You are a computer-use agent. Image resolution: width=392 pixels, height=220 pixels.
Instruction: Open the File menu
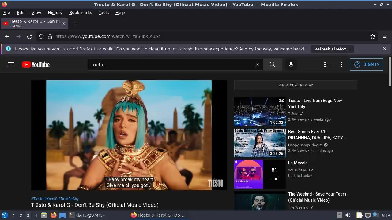pyautogui.click(x=6, y=13)
